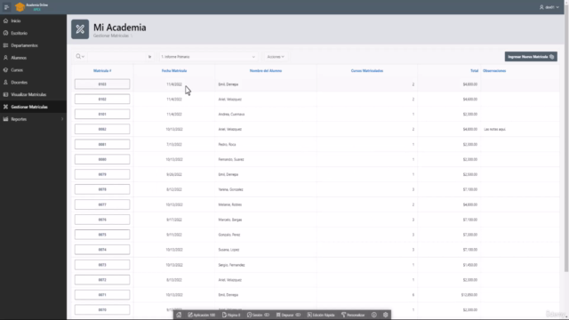
Task: Open the search column selector magnifier
Action: pos(80,57)
